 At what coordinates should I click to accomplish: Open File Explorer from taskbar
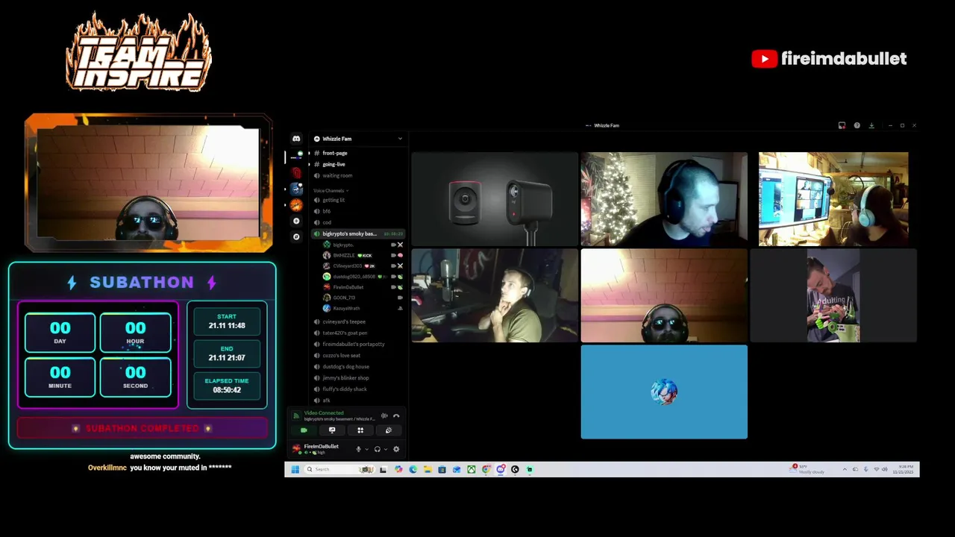click(x=428, y=469)
